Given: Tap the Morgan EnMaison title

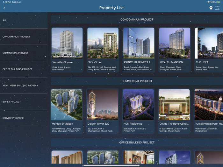Looking at the screenshot, I should click(62, 124).
